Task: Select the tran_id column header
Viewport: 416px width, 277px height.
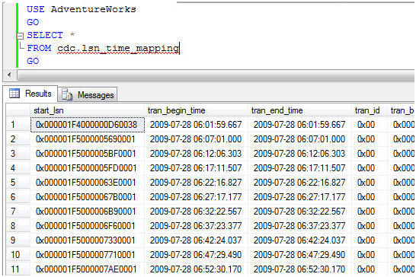Action: (370, 110)
